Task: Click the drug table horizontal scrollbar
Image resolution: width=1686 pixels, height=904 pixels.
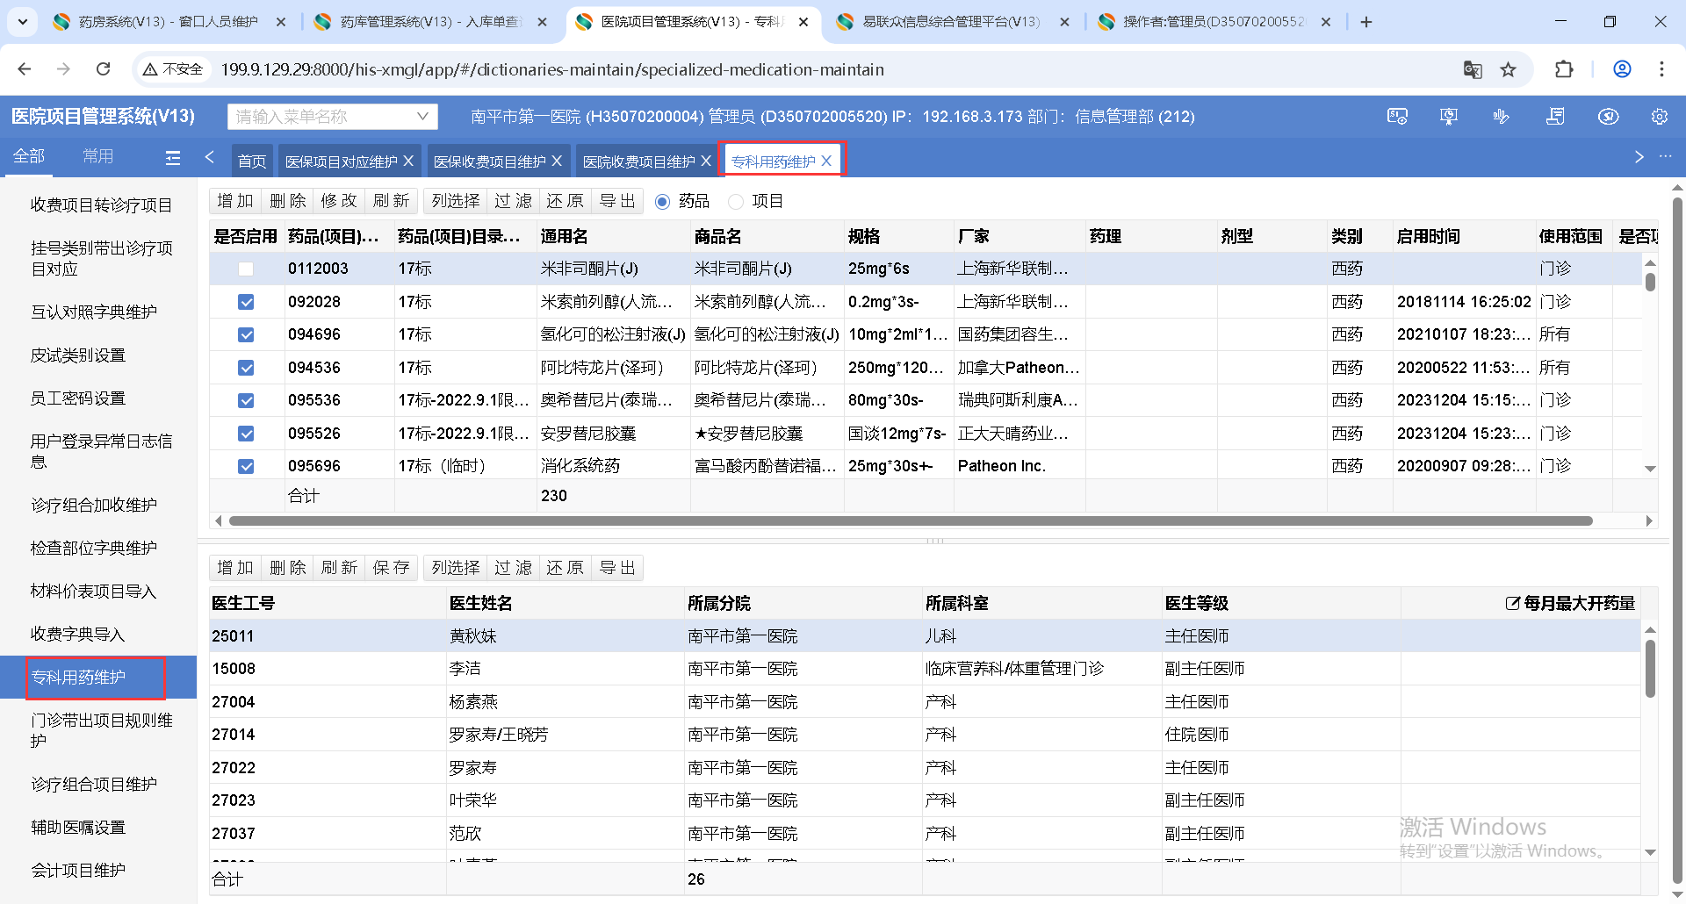Action: click(911, 521)
